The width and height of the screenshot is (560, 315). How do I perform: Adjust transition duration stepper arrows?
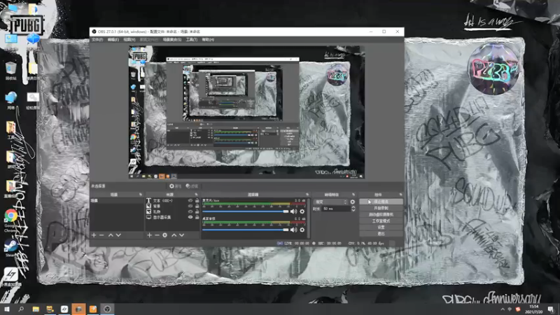click(x=353, y=209)
